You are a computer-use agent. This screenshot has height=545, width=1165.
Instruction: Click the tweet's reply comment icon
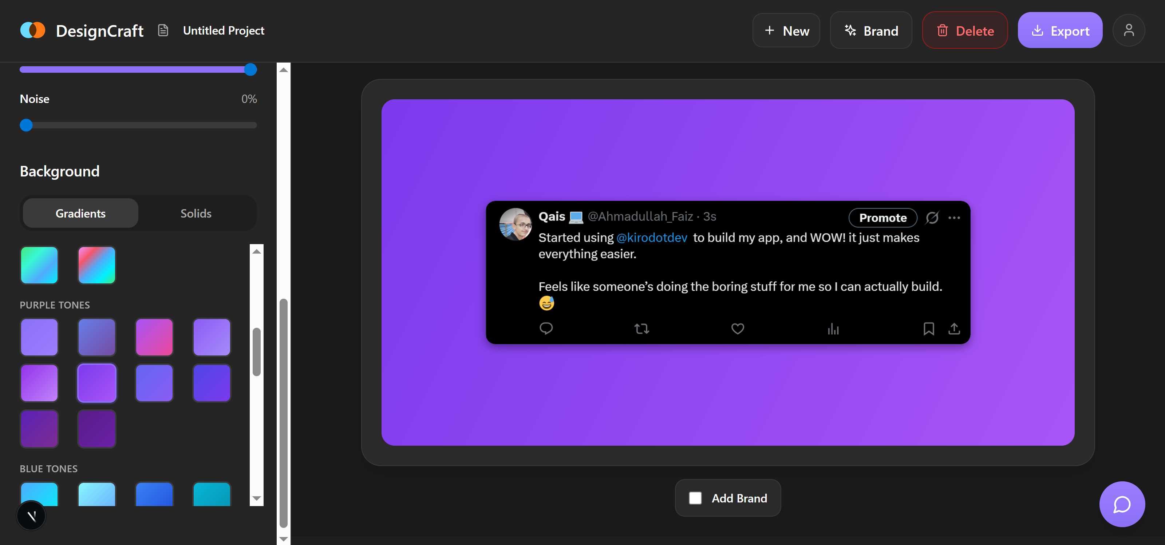click(546, 329)
